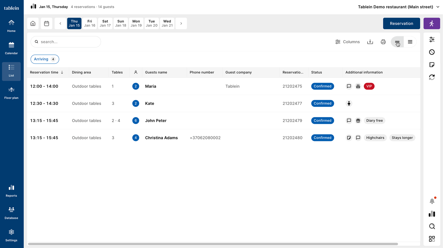Open the notifications bell

[x=432, y=201]
